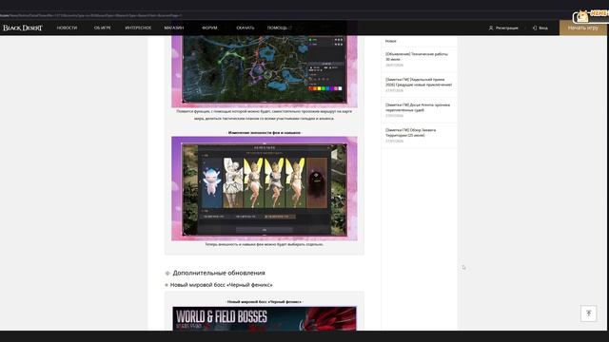Click the Начать игру button
Screen dimensions: 609x342
click(x=583, y=28)
